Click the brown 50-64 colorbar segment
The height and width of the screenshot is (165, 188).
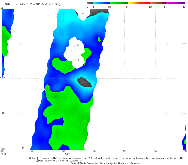(x=158, y=3)
